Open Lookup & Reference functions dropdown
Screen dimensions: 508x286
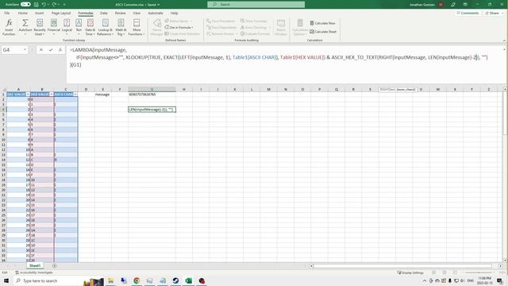click(x=105, y=27)
